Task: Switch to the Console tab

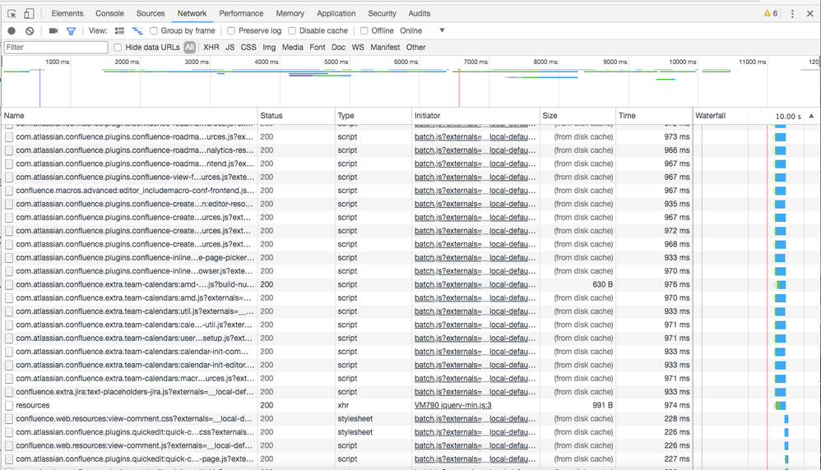Action: [109, 14]
